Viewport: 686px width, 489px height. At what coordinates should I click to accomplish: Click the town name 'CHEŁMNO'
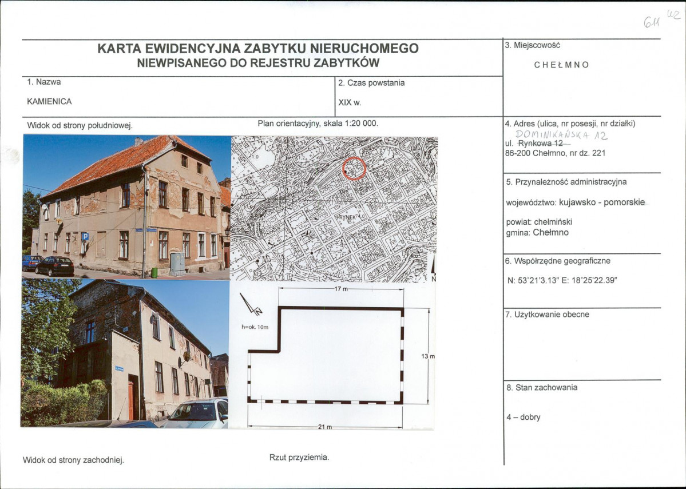point(561,65)
